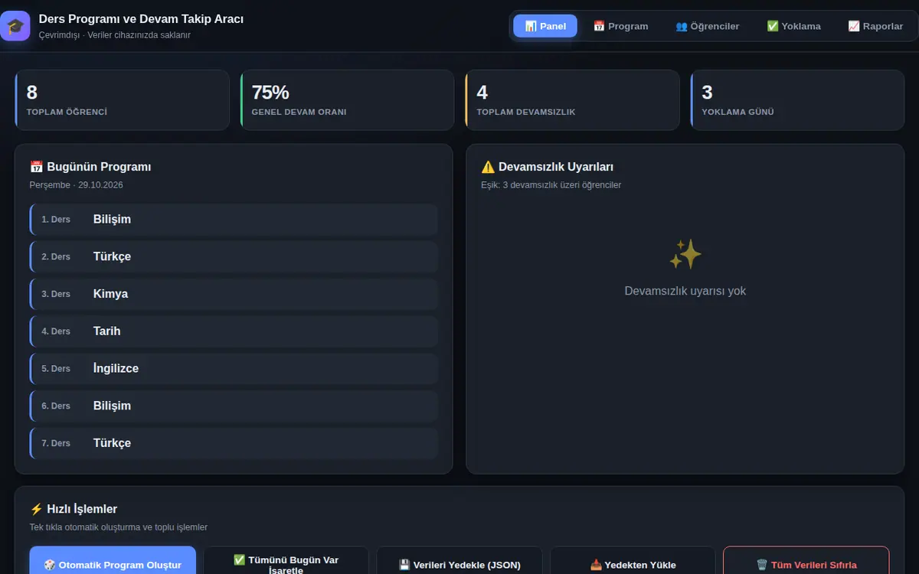Click the date text Perşembe · 29.10.2026
Image resolution: width=919 pixels, height=574 pixels.
coord(77,185)
